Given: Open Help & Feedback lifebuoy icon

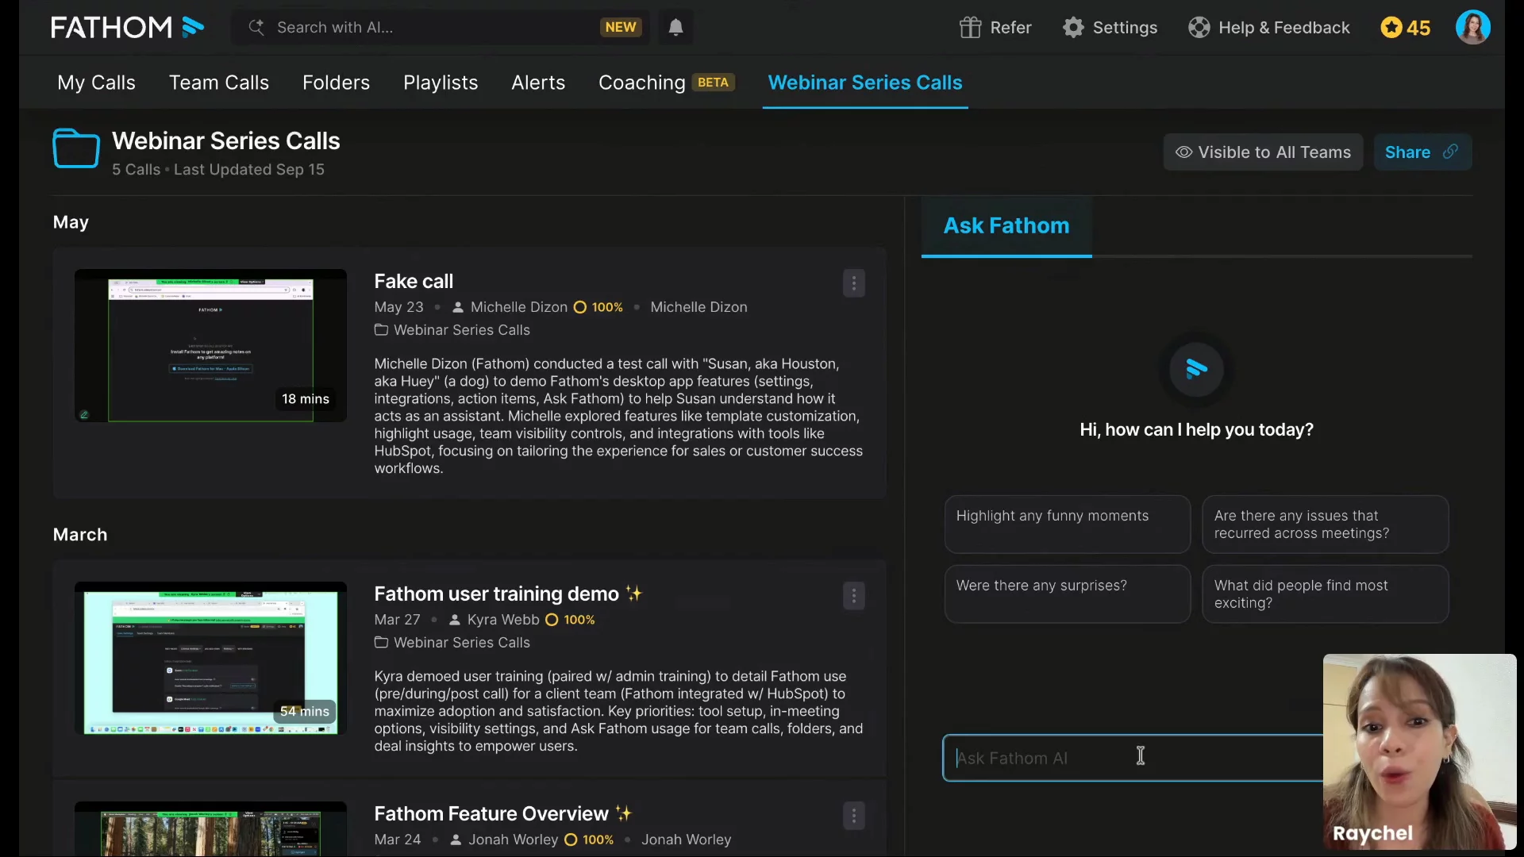Looking at the screenshot, I should tap(1199, 28).
